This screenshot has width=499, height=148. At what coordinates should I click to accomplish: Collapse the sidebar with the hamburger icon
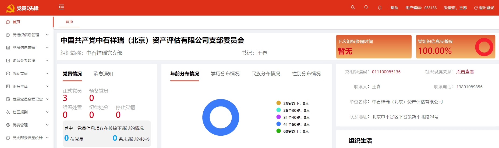[61, 7]
